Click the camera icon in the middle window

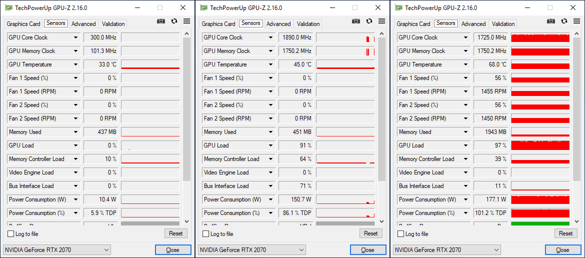click(355, 21)
